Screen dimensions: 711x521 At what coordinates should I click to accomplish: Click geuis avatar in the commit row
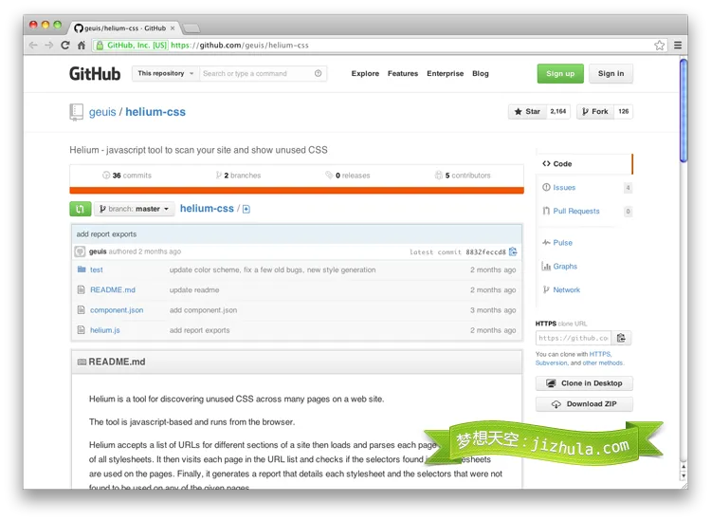(x=81, y=251)
